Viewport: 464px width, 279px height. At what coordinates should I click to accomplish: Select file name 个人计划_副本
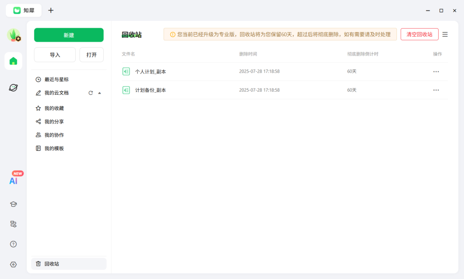click(x=150, y=72)
